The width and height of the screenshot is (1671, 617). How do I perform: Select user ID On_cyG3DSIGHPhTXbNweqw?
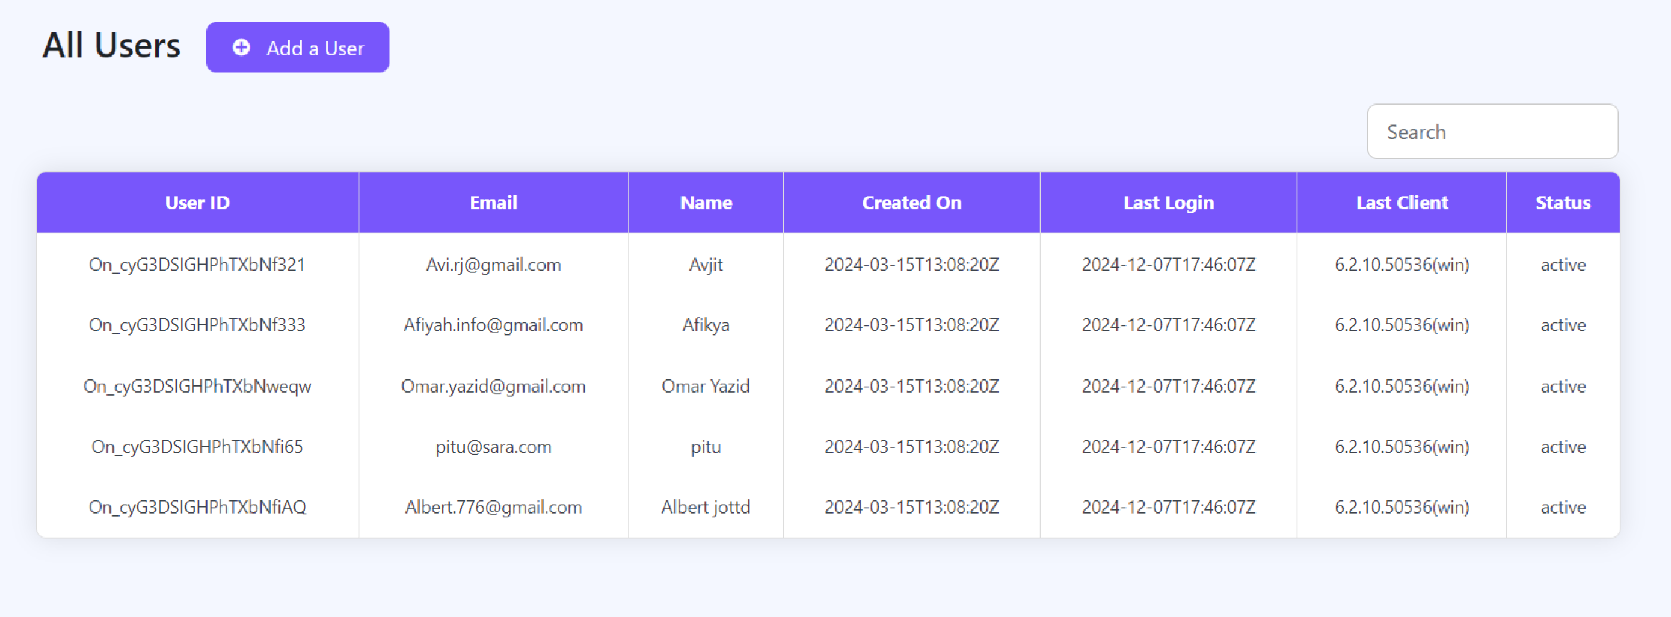tap(197, 387)
